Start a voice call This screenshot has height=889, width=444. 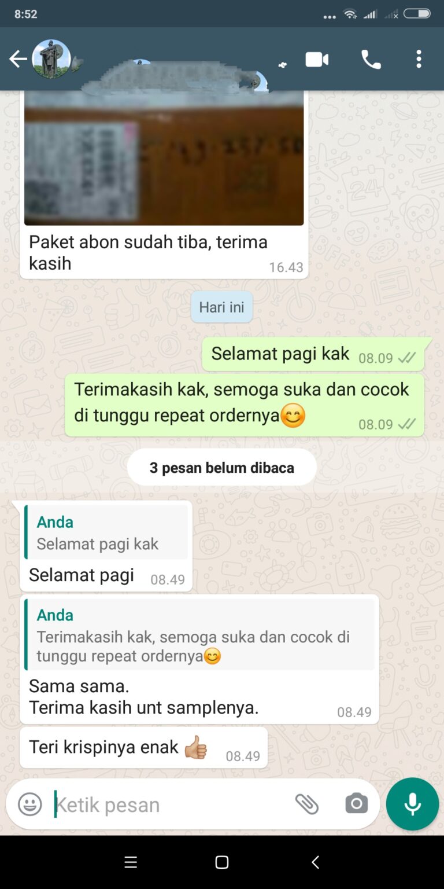[x=371, y=59]
